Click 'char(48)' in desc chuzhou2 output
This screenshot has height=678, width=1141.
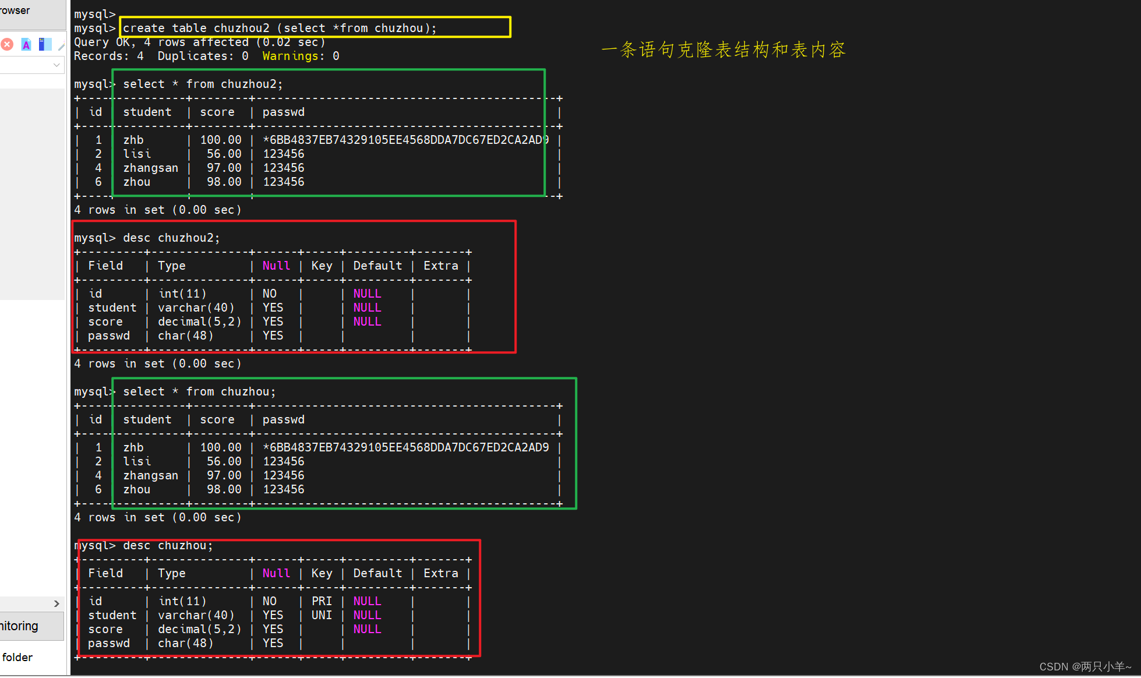point(186,336)
